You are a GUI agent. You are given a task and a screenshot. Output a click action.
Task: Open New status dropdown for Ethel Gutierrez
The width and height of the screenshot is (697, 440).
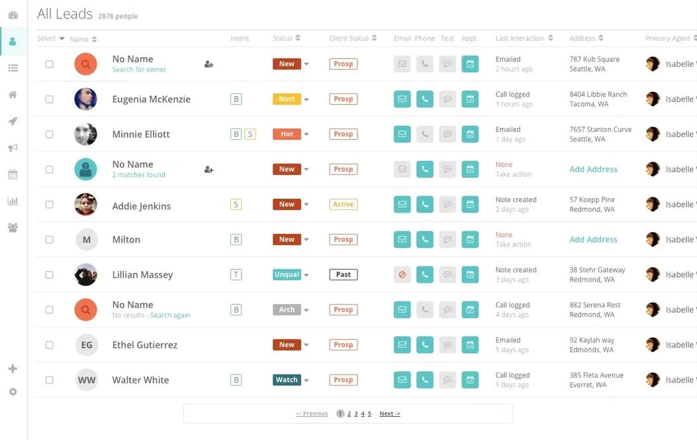(x=306, y=345)
